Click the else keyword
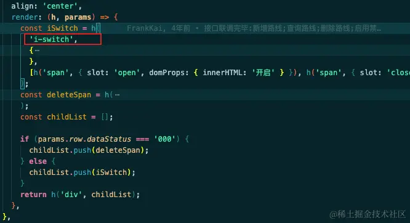This screenshot has width=410, height=223. click(x=38, y=161)
